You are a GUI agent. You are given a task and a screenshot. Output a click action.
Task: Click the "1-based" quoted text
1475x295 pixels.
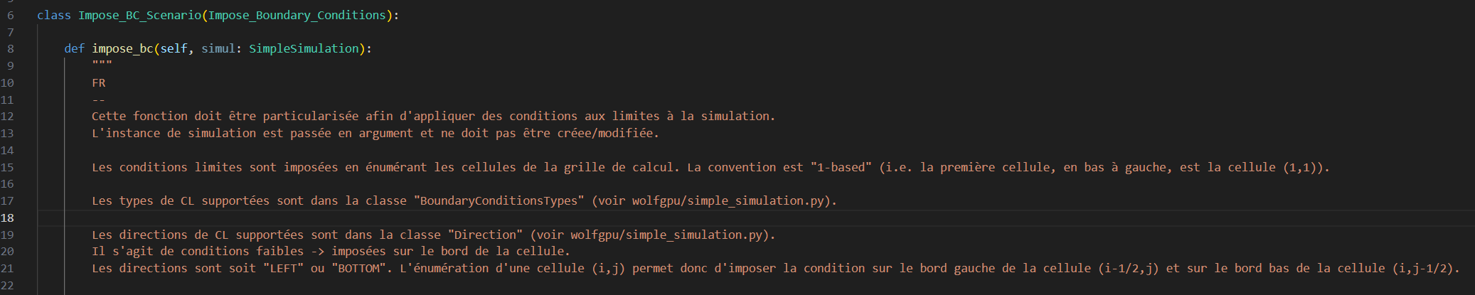(841, 168)
